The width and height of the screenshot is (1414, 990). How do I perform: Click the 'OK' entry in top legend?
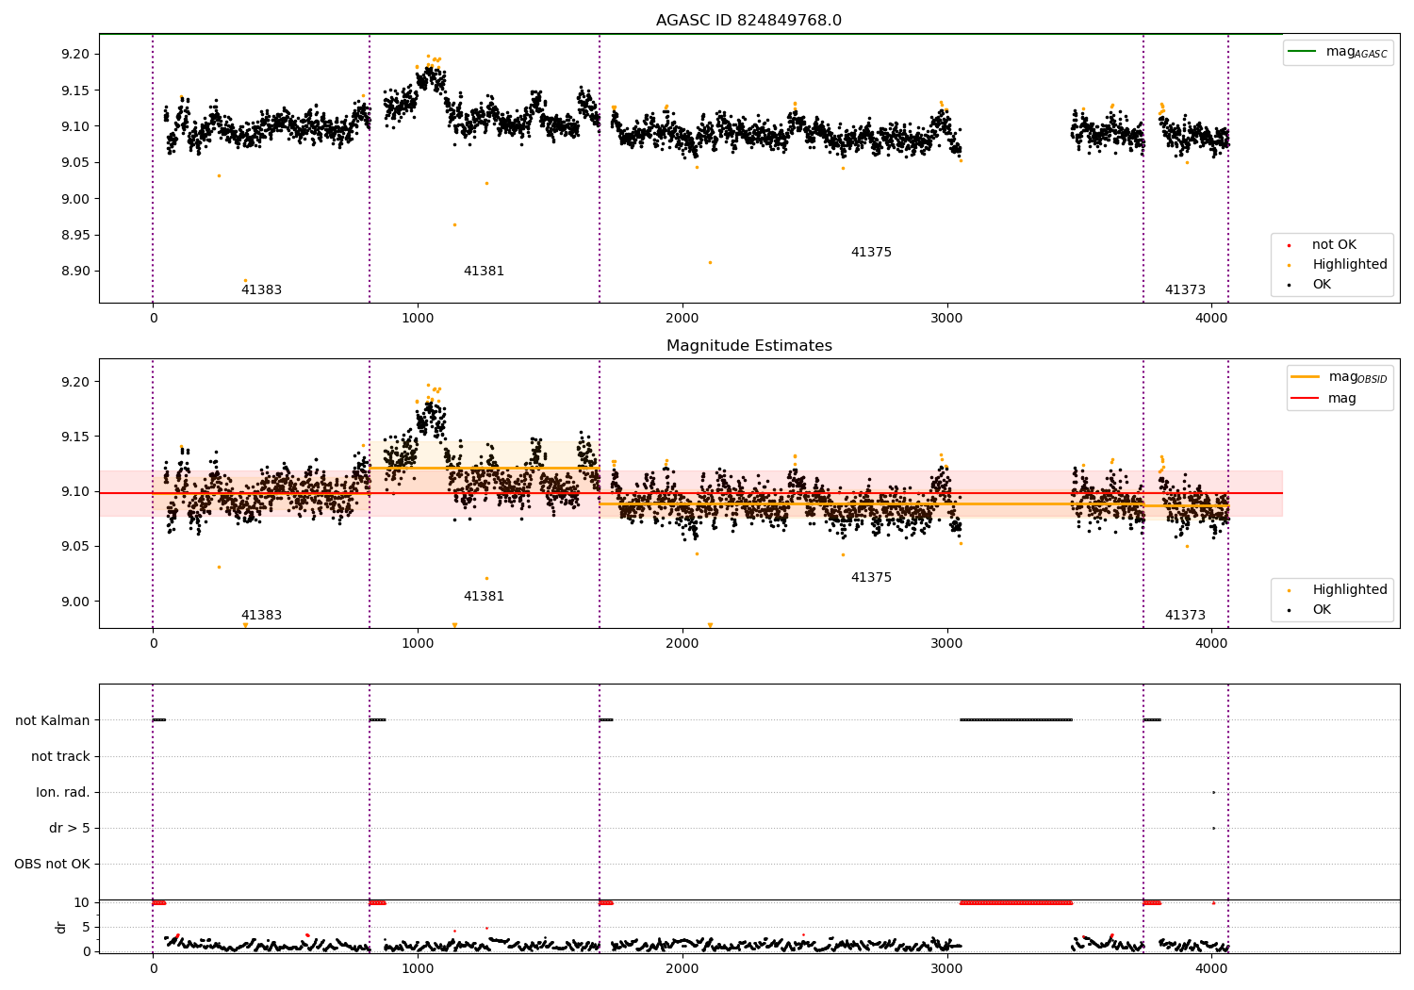coord(1321,284)
